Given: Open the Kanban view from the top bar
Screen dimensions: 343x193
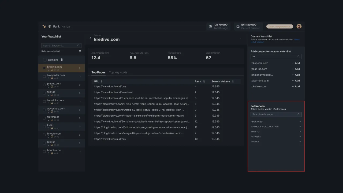Looking at the screenshot, I should 66,26.
